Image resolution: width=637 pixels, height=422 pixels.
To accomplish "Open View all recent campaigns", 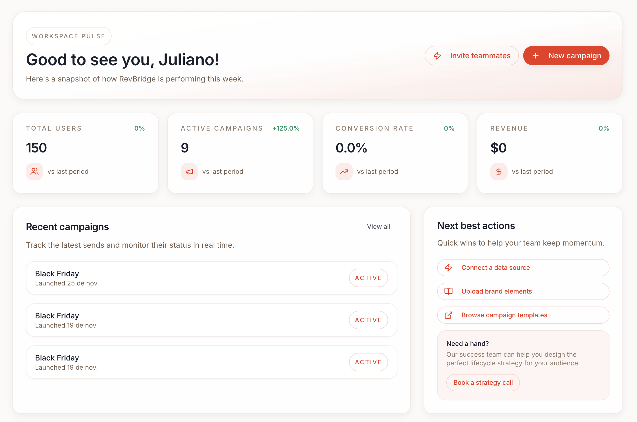I will (378, 227).
